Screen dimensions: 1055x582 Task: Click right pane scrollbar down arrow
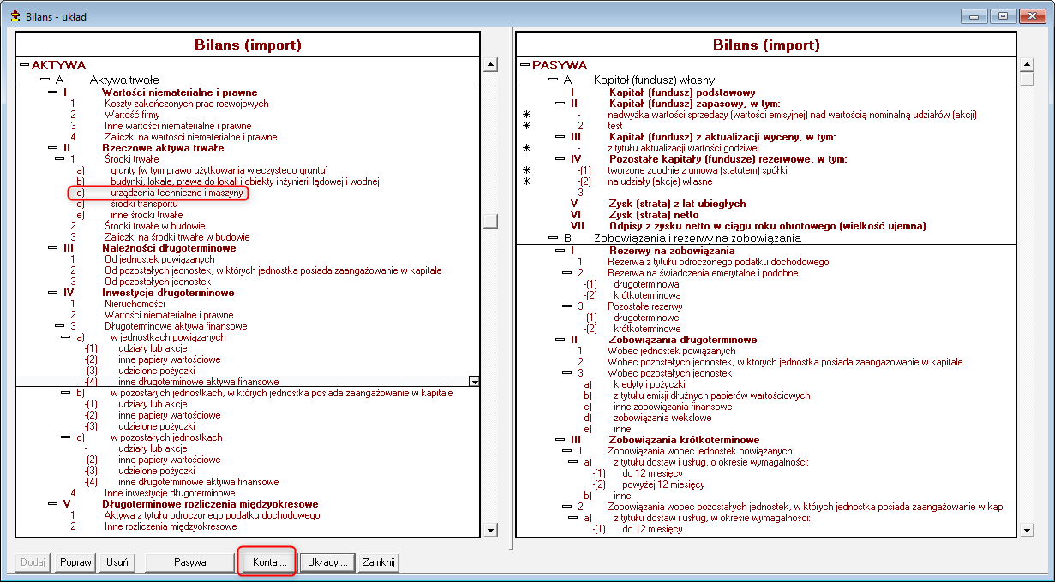pyautogui.click(x=1028, y=531)
